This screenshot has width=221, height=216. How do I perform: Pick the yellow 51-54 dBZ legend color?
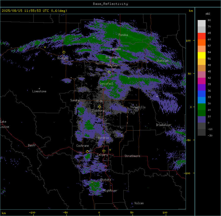(x=202, y=55)
